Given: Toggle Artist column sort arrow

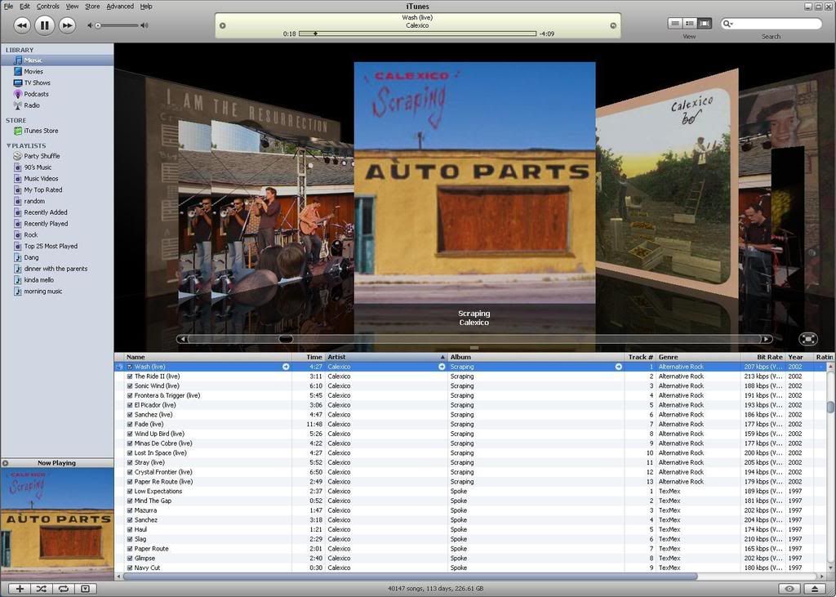Looking at the screenshot, I should tap(442, 357).
